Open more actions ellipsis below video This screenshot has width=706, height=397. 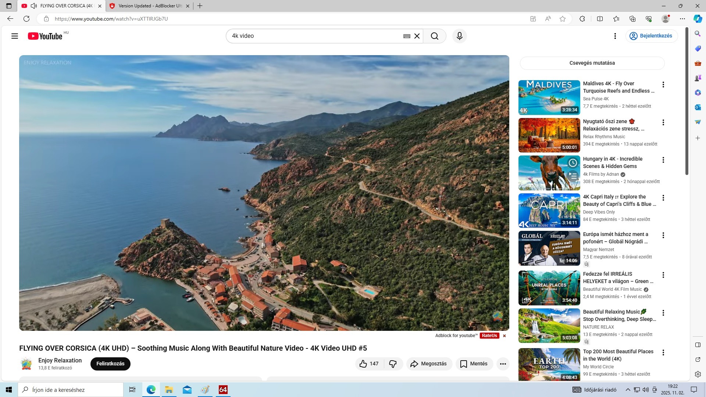pos(503,364)
